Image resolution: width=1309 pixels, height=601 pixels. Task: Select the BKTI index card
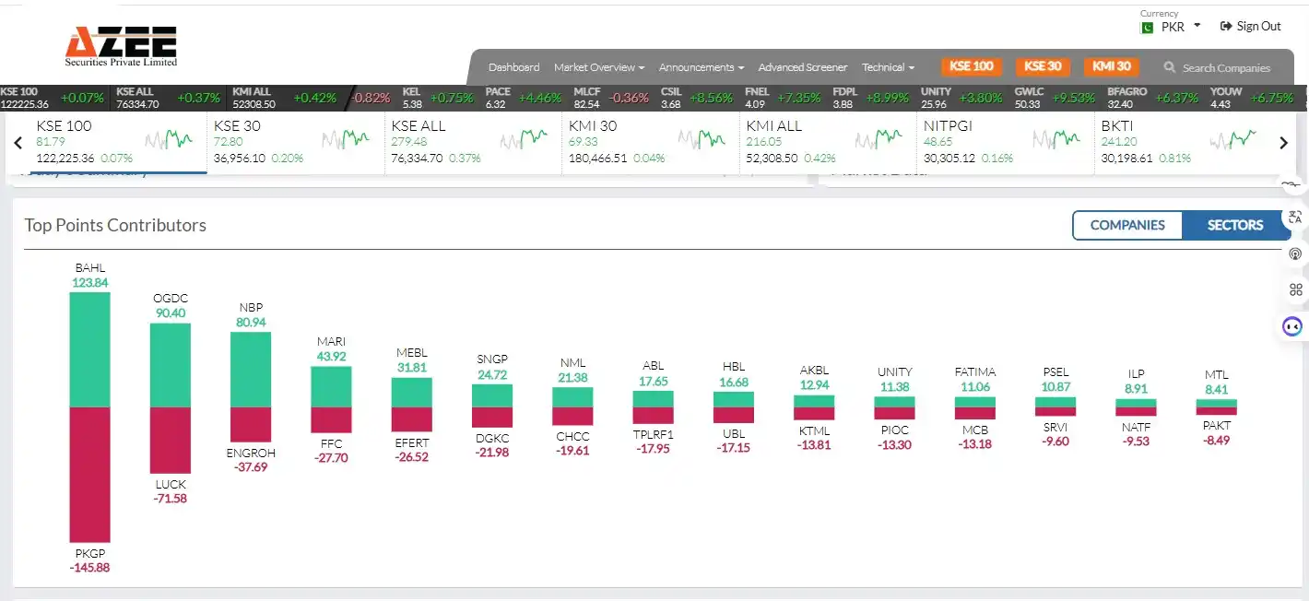(x=1182, y=142)
